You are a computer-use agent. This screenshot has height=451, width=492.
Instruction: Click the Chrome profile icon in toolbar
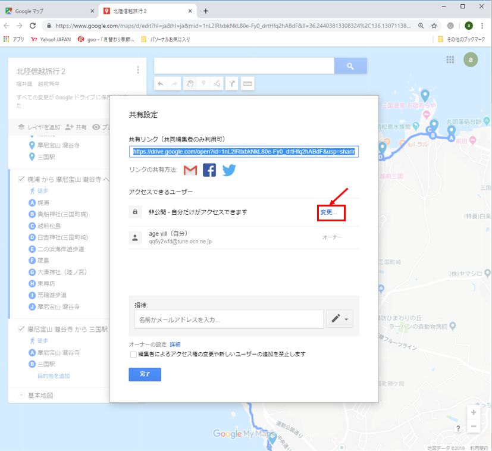click(x=469, y=26)
